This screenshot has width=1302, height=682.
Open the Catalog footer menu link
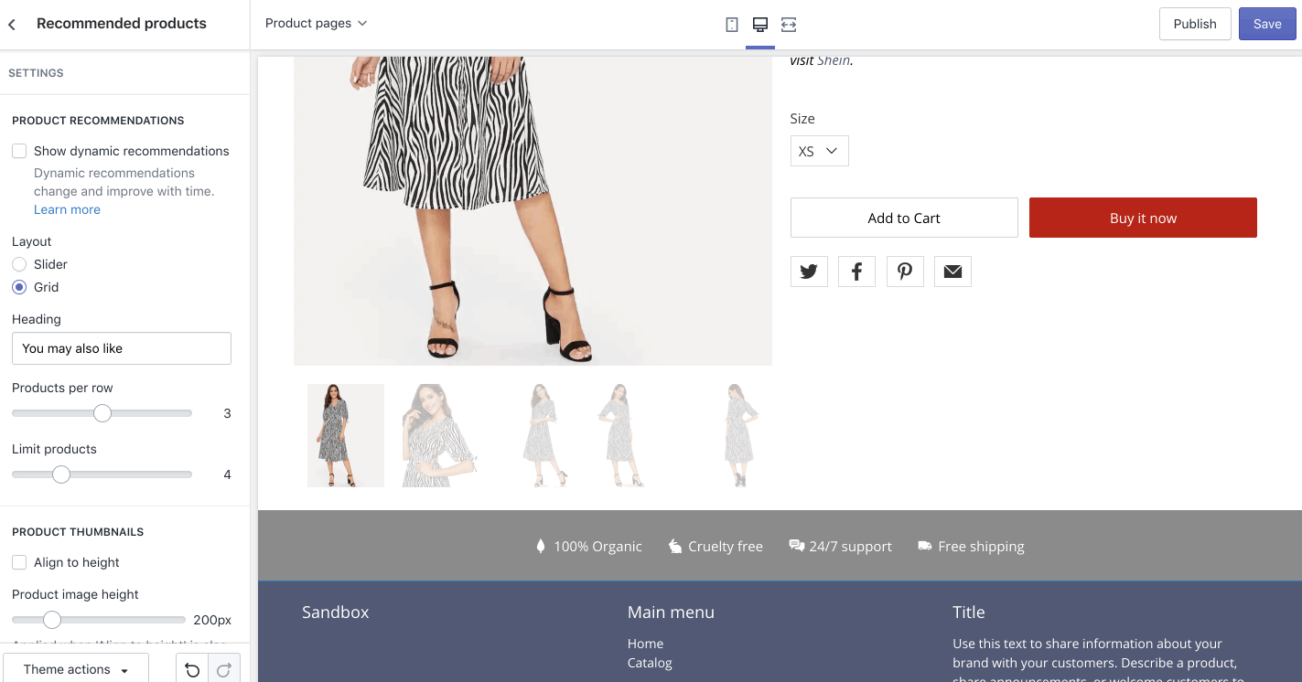click(x=650, y=663)
